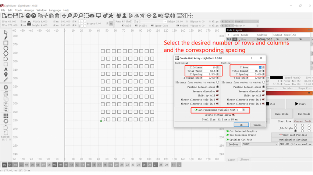Open the Grid Array tool in the sidebar
Screen dimensions: 313x175
6,116
